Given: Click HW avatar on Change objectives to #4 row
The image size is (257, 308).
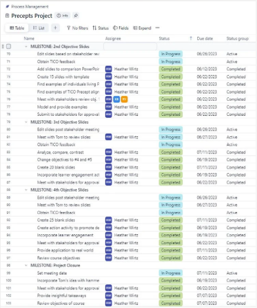Looking at the screenshot, I should point(108,160).
